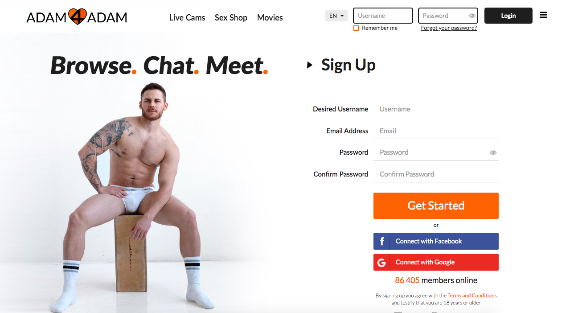The image size is (578, 313).
Task: Go to the Sex Shop page
Action: click(x=231, y=18)
